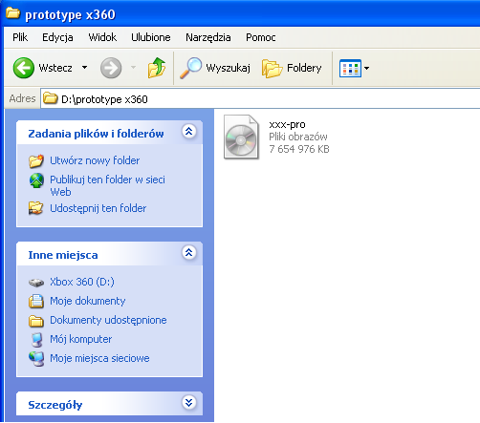
Task: Open the Plik menu
Action: pyautogui.click(x=20, y=37)
